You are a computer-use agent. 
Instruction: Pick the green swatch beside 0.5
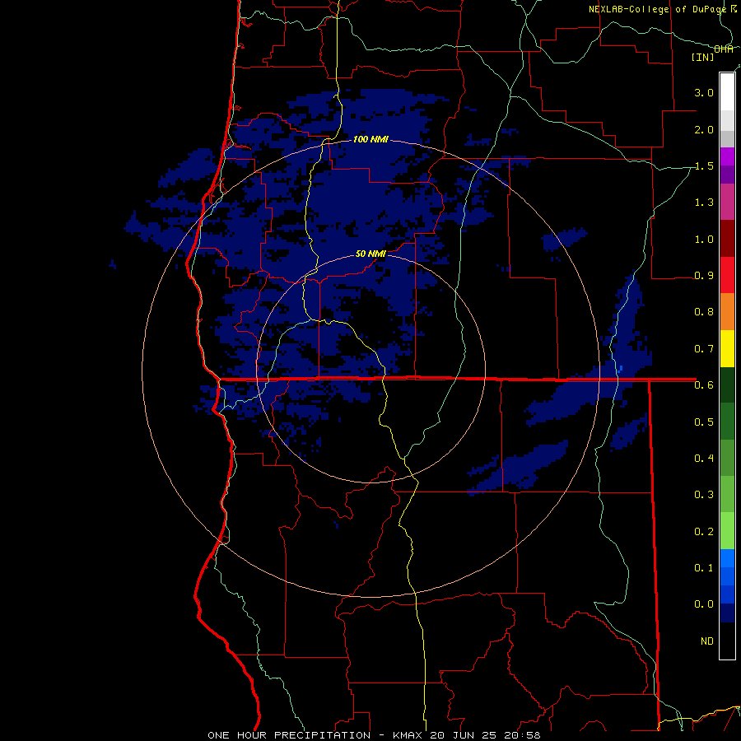click(727, 422)
